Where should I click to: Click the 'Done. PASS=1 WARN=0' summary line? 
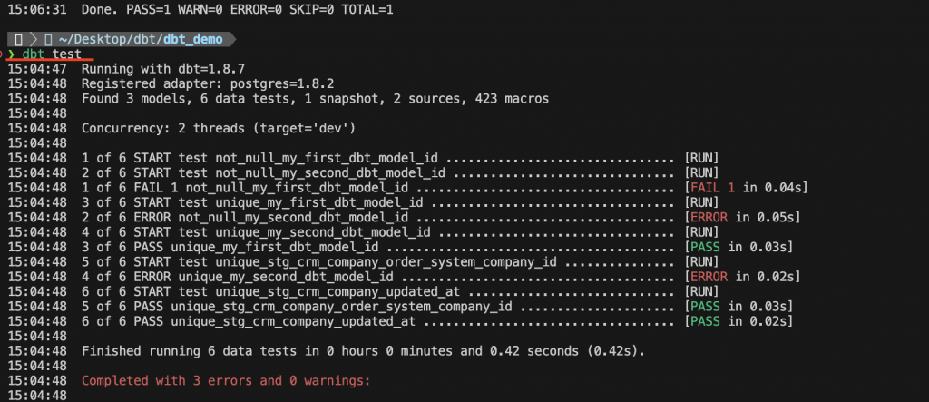coord(237,9)
